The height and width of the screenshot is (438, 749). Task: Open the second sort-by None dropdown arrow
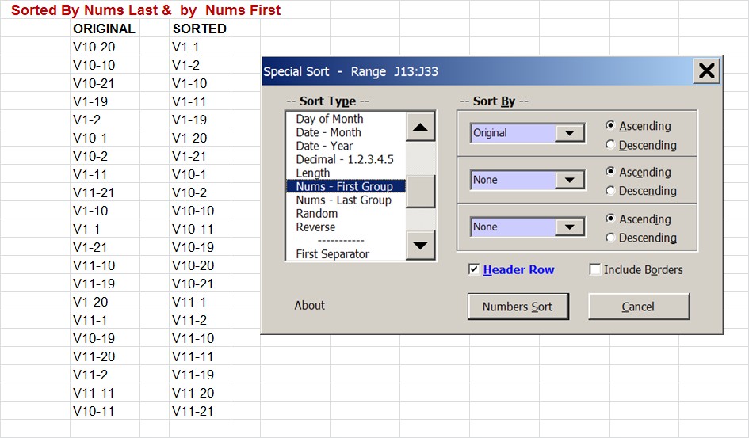[x=569, y=180]
